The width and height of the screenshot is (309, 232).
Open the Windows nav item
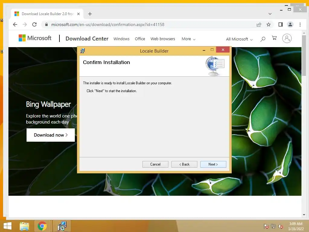click(121, 39)
